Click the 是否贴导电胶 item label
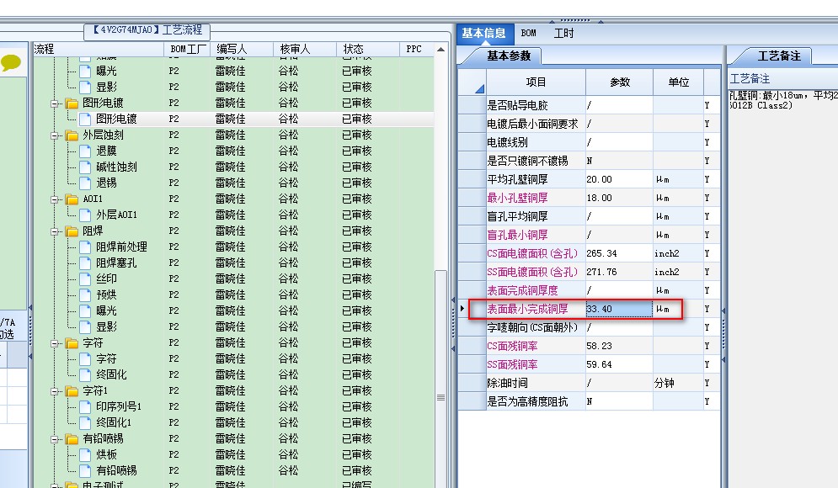The width and height of the screenshot is (838, 488). pyautogui.click(x=517, y=106)
